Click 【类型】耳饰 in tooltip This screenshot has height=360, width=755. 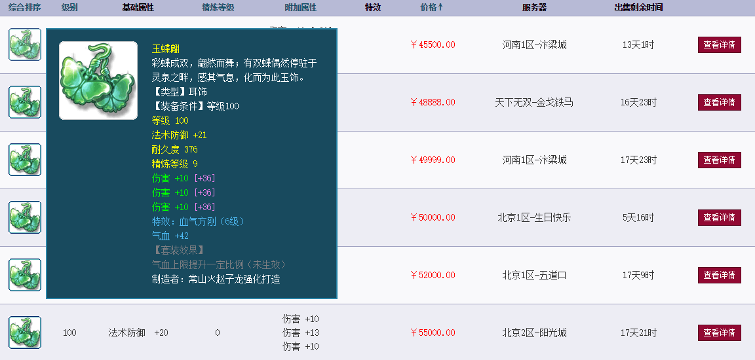(x=179, y=92)
